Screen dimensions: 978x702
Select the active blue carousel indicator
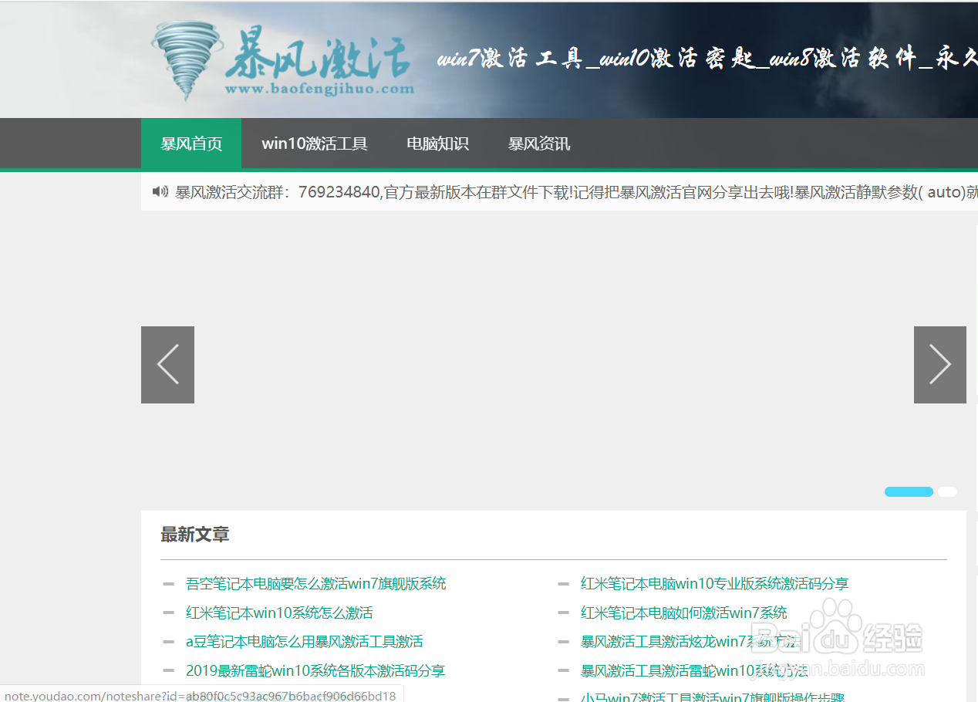point(909,491)
